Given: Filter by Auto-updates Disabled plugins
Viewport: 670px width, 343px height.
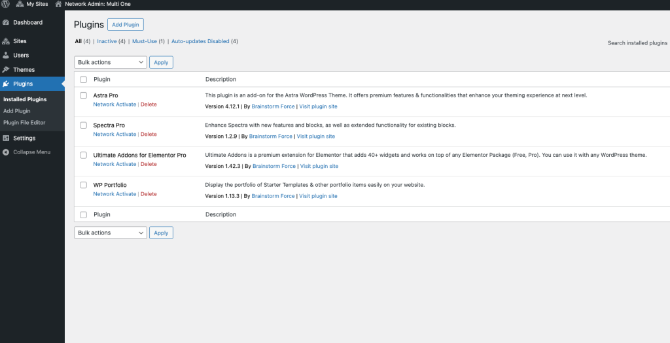Looking at the screenshot, I should pyautogui.click(x=200, y=41).
